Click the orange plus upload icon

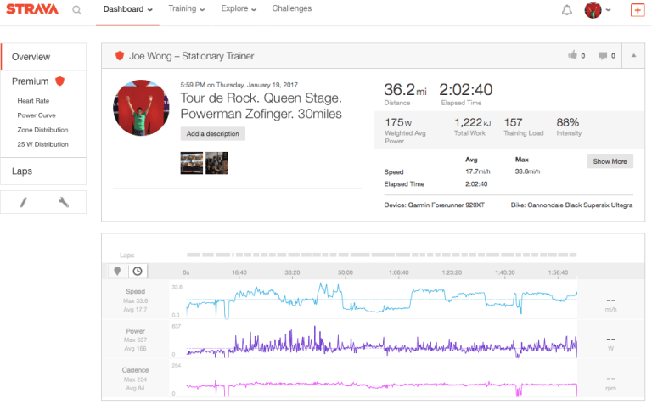[x=637, y=10]
